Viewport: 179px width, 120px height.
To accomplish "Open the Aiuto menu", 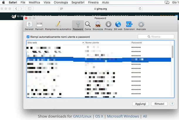I will point(105,2).
